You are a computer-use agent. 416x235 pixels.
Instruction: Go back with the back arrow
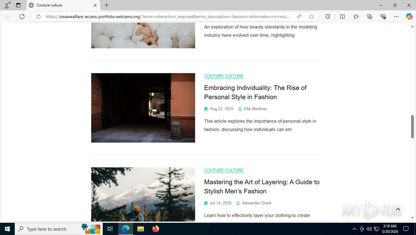[x=9, y=17]
